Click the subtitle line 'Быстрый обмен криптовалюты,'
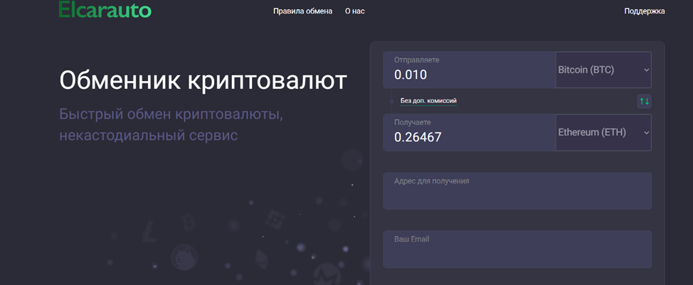 pos(171,114)
